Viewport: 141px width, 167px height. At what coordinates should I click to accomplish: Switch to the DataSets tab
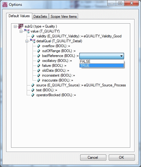pos(40,17)
